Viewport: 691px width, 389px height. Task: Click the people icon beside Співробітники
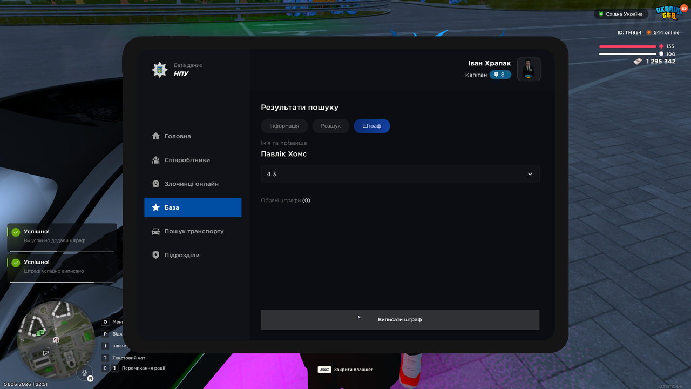pos(155,160)
